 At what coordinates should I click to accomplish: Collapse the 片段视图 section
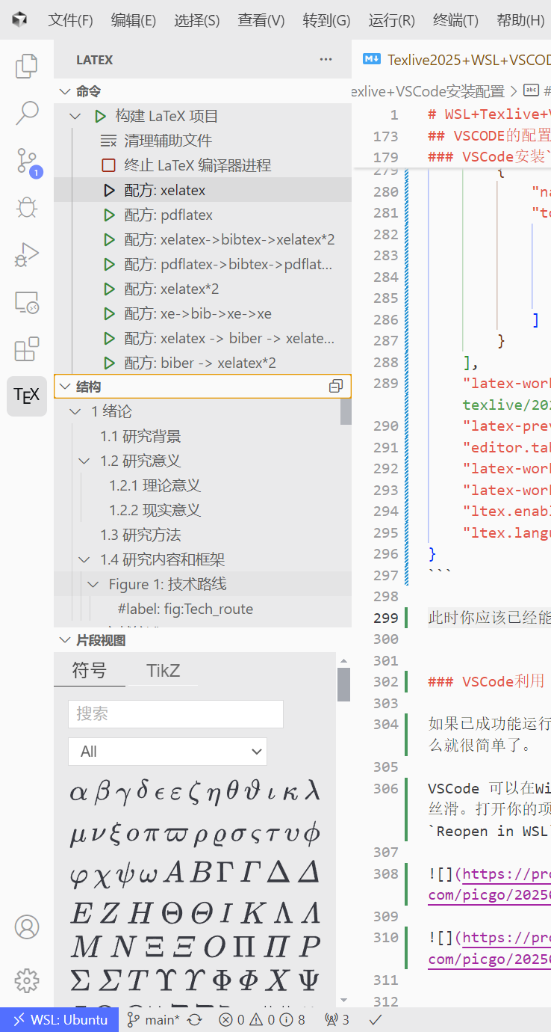point(66,641)
